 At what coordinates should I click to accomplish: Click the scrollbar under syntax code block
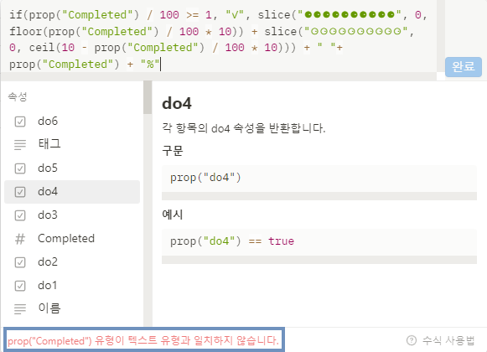319,196
